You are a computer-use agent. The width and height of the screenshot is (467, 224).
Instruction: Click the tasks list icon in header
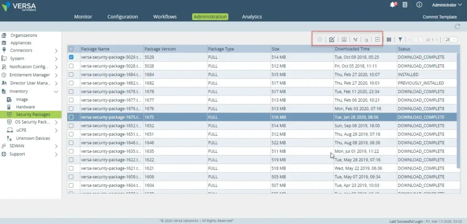point(405,5)
